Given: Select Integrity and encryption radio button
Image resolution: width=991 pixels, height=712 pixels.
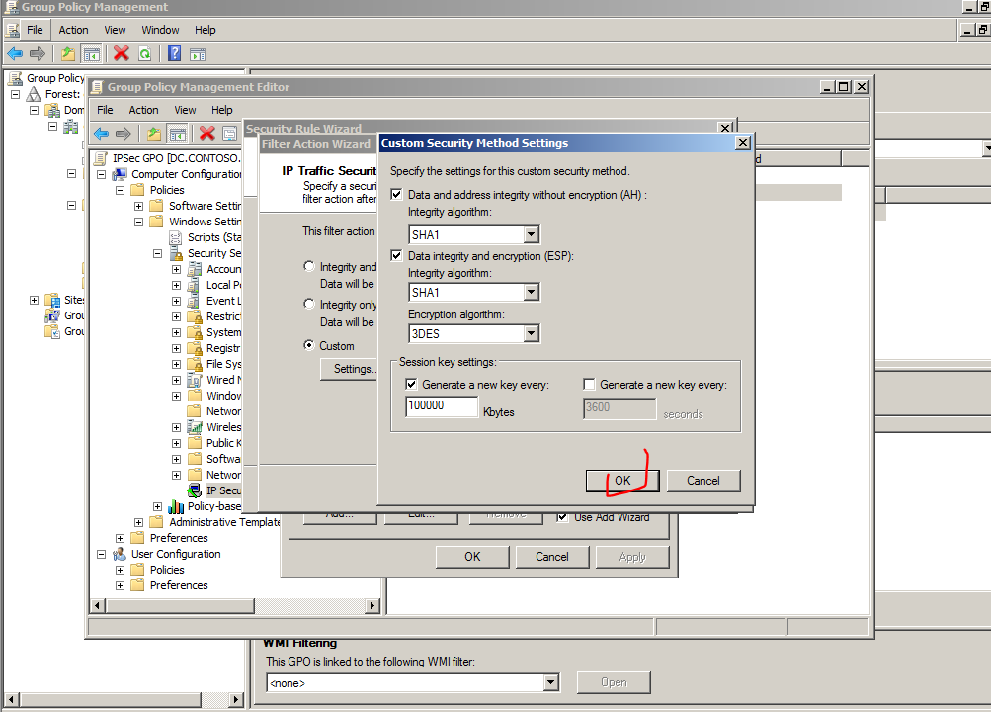Looking at the screenshot, I should click(308, 266).
